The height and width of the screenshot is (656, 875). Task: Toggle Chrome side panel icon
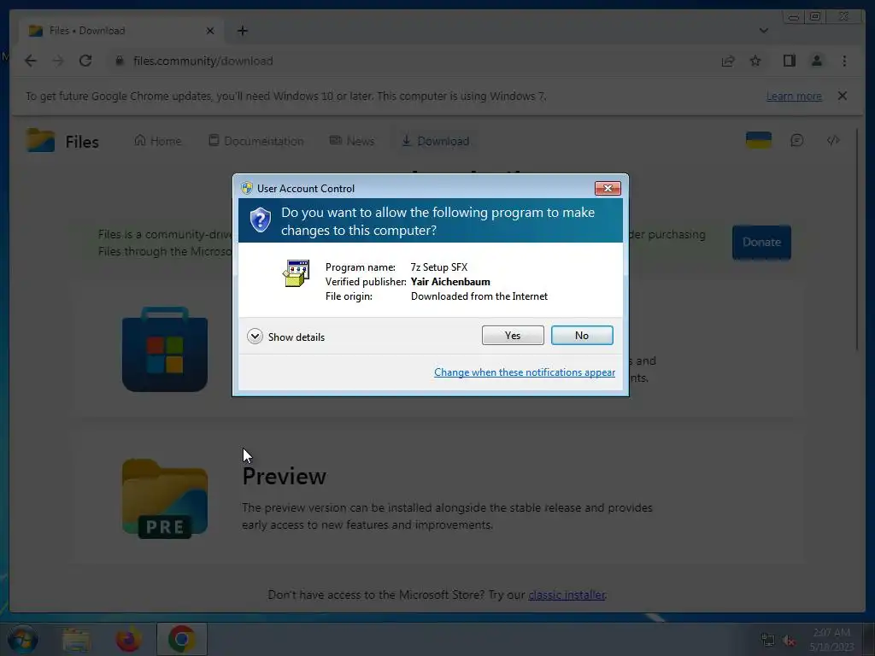789,61
